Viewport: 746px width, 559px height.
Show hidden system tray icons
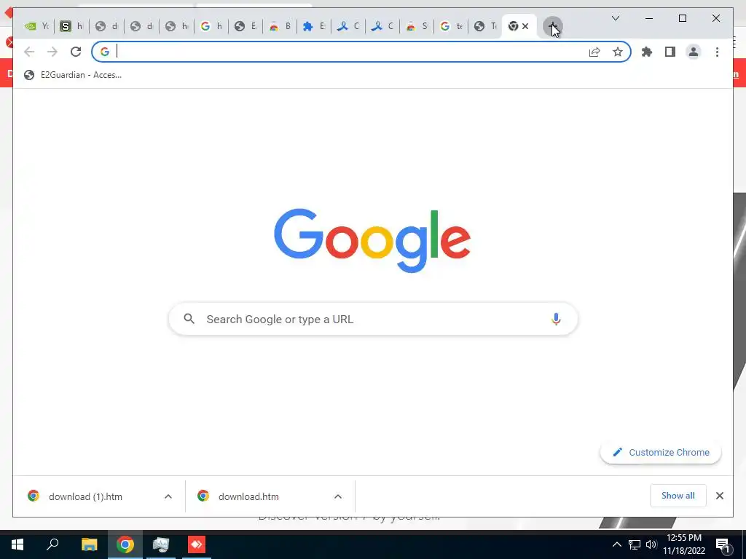[x=616, y=544]
